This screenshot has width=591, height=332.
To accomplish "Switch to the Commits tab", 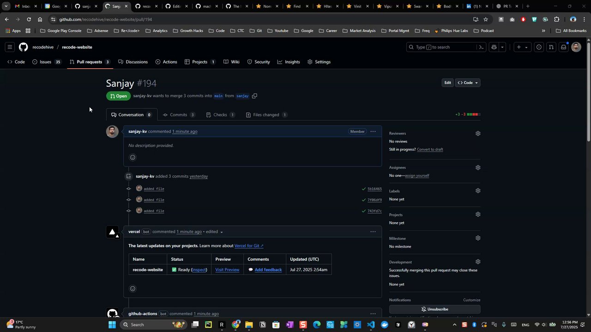I will [x=179, y=115].
